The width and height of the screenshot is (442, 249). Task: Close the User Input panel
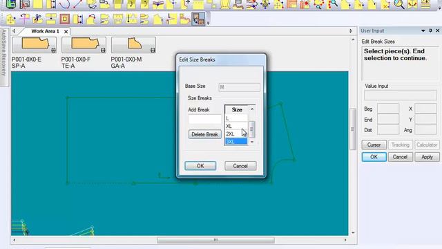tap(438, 30)
